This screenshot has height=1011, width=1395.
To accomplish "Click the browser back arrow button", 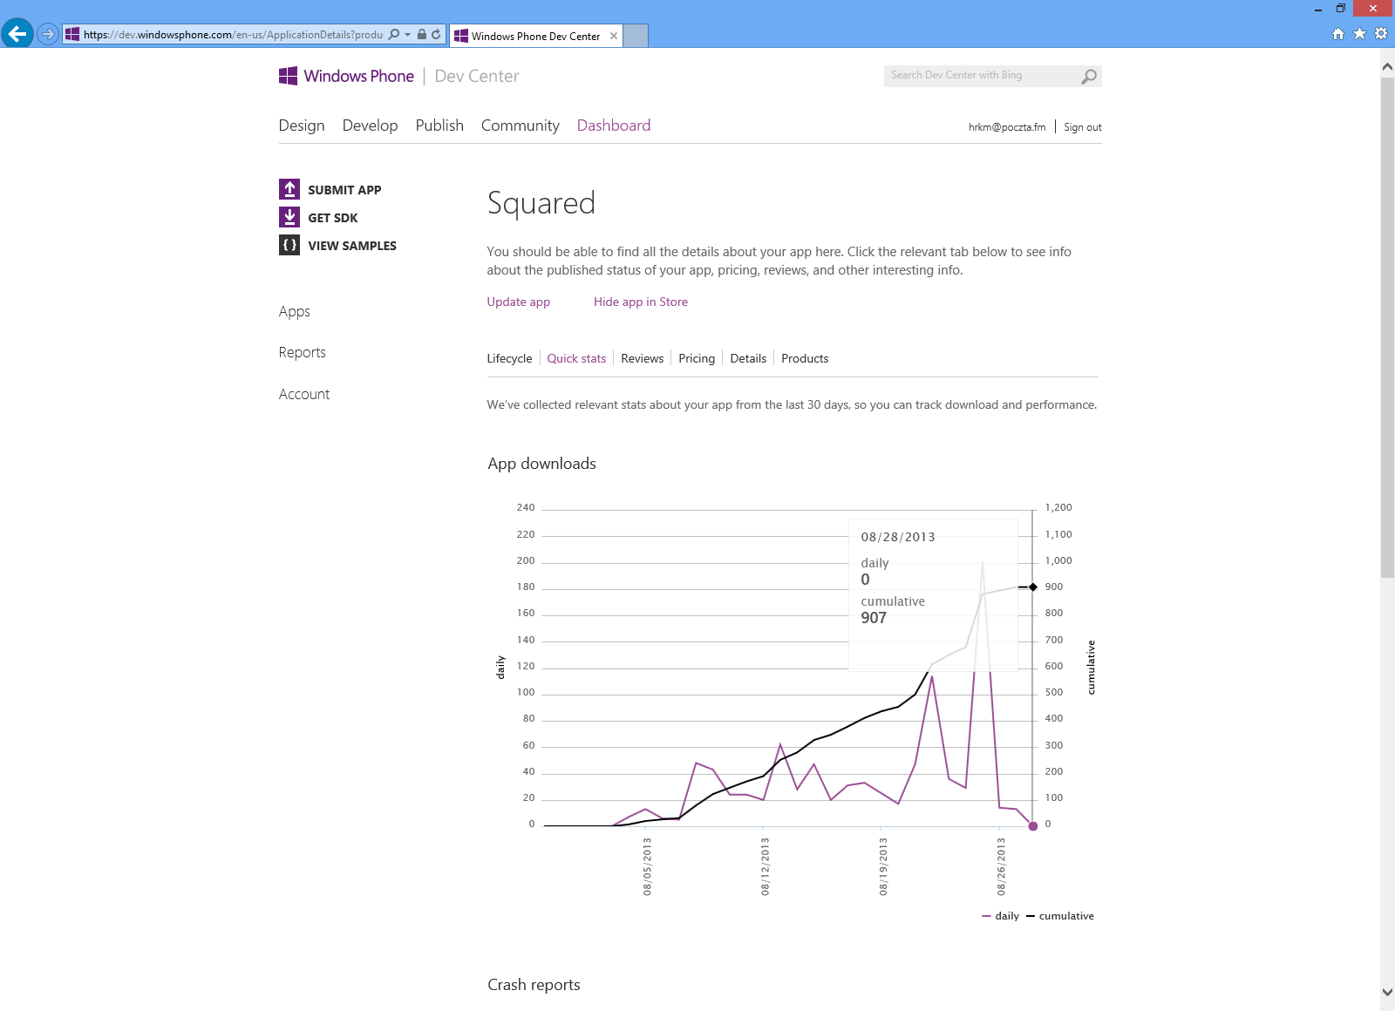I will 17,34.
